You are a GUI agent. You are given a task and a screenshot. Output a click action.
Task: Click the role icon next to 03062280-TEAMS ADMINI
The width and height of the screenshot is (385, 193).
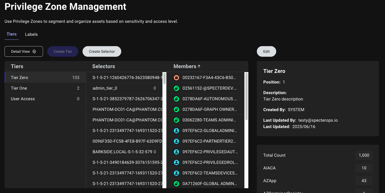176,120
